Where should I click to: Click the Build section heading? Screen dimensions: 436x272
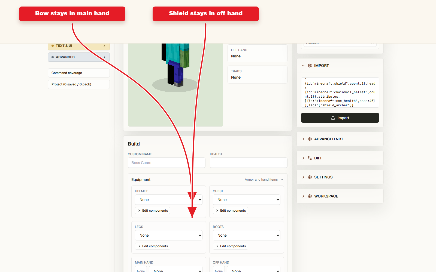134,144
